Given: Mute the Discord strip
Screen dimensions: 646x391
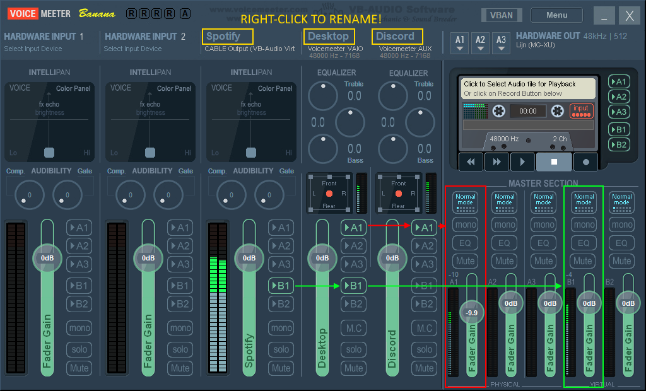Looking at the screenshot, I should click(425, 368).
